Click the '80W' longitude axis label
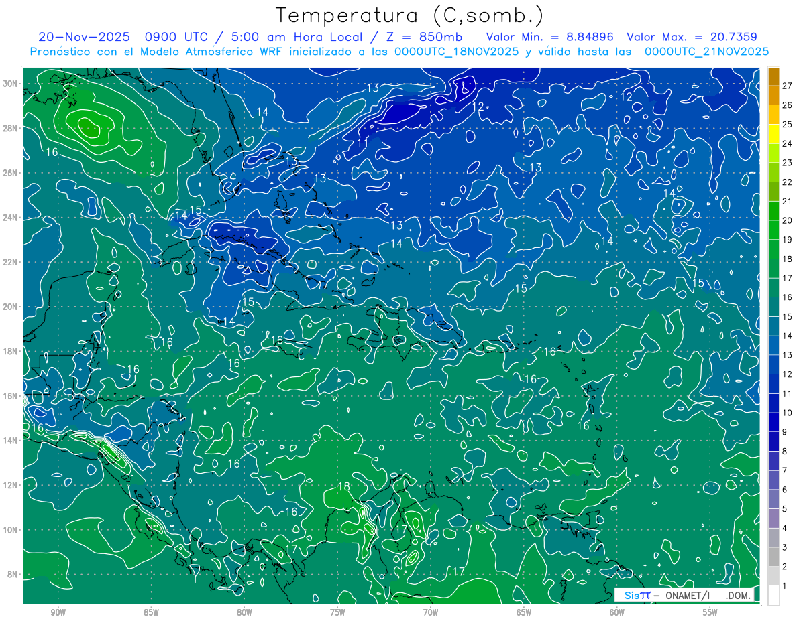 click(244, 612)
